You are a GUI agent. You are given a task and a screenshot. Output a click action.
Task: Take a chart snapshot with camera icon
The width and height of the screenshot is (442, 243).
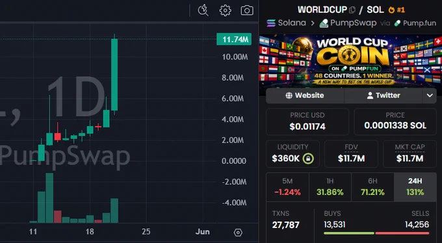(247, 10)
